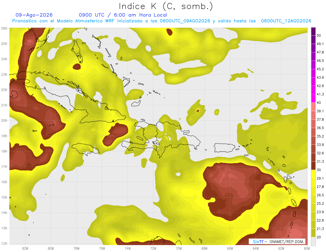Screen dimensions: 326x252
Task: Click the latitude label "24N"
Action: 4,59
